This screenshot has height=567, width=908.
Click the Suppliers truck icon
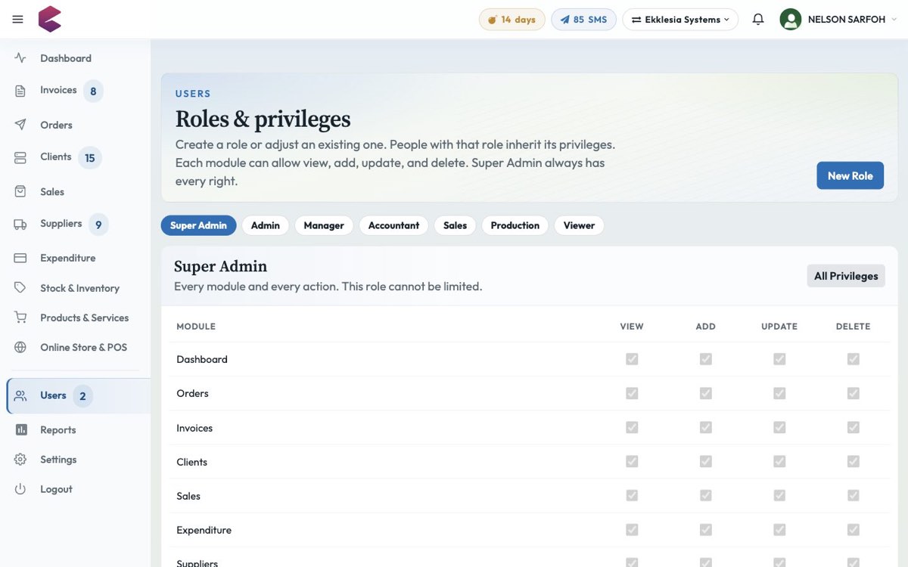20,224
